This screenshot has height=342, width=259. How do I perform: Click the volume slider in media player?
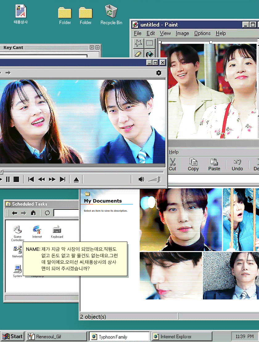(x=154, y=179)
